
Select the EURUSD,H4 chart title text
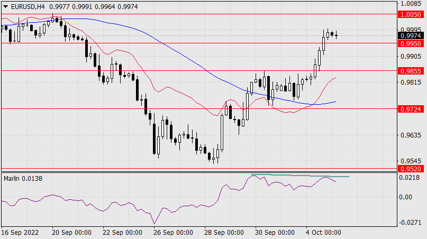tap(28, 6)
